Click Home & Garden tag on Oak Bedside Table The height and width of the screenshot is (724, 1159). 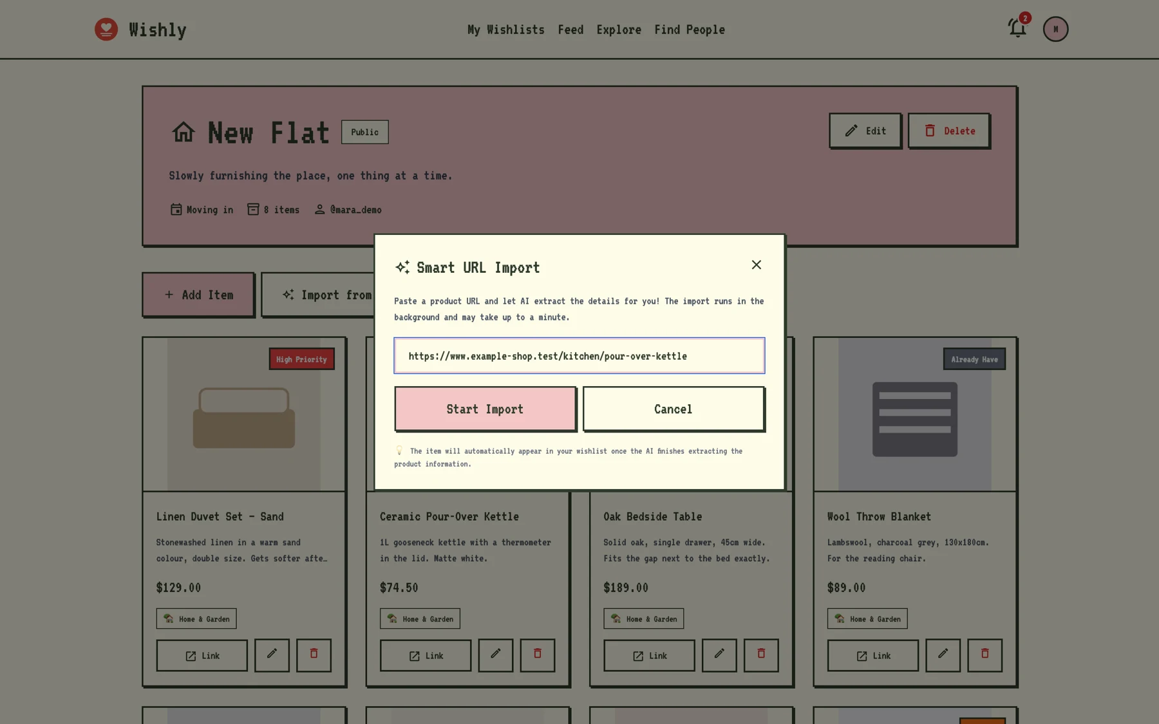tap(644, 619)
